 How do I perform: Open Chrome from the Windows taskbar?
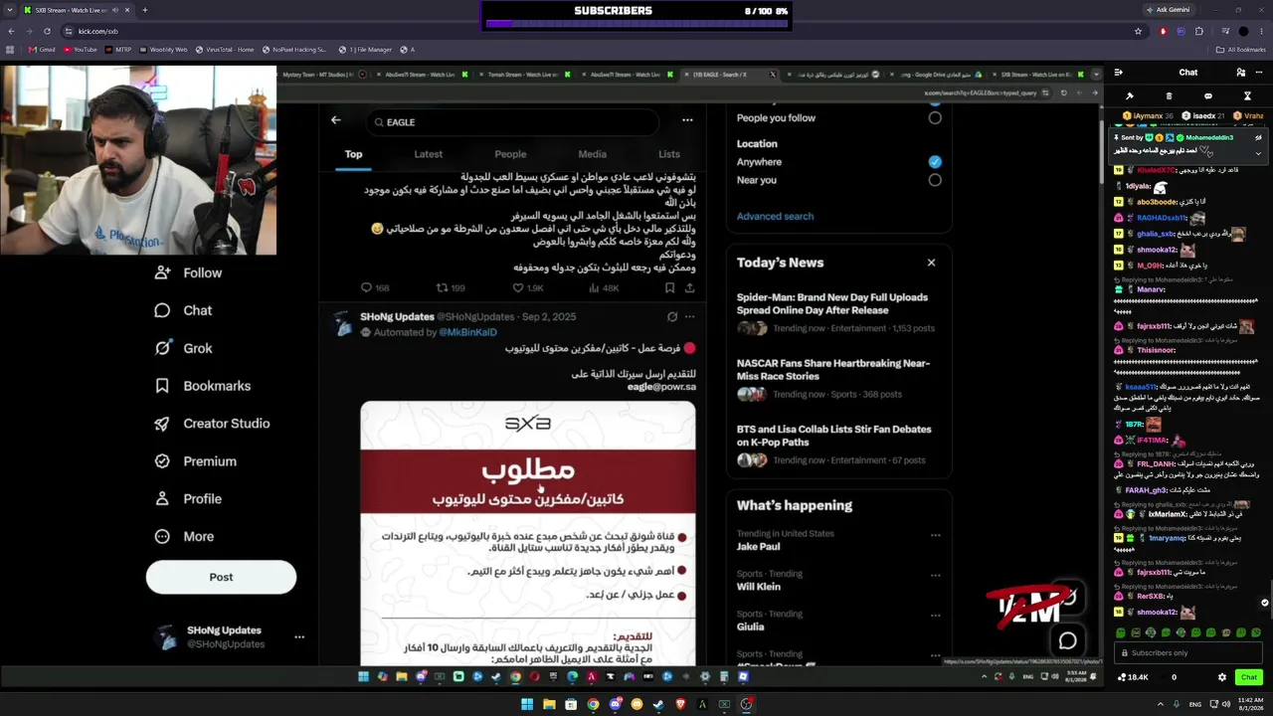(593, 704)
